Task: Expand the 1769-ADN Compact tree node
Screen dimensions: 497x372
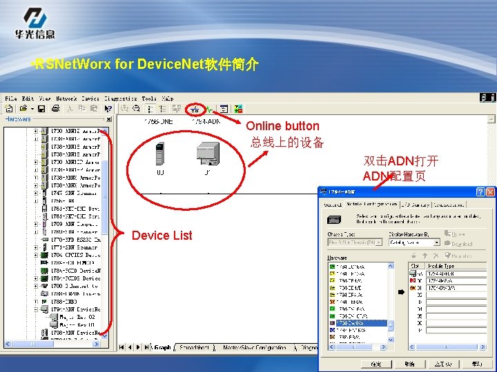Action: (x=36, y=224)
